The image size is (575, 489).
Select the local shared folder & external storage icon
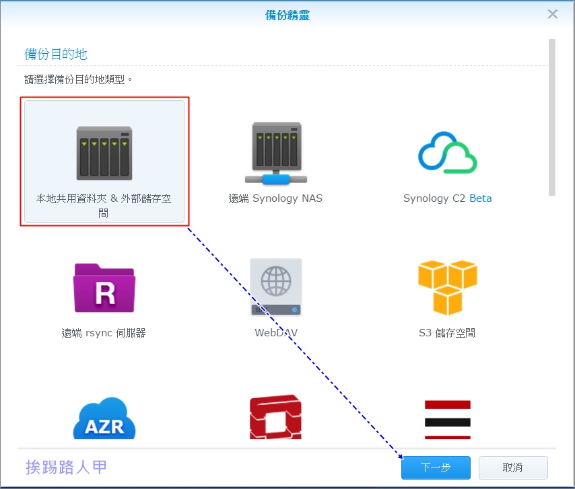104,153
